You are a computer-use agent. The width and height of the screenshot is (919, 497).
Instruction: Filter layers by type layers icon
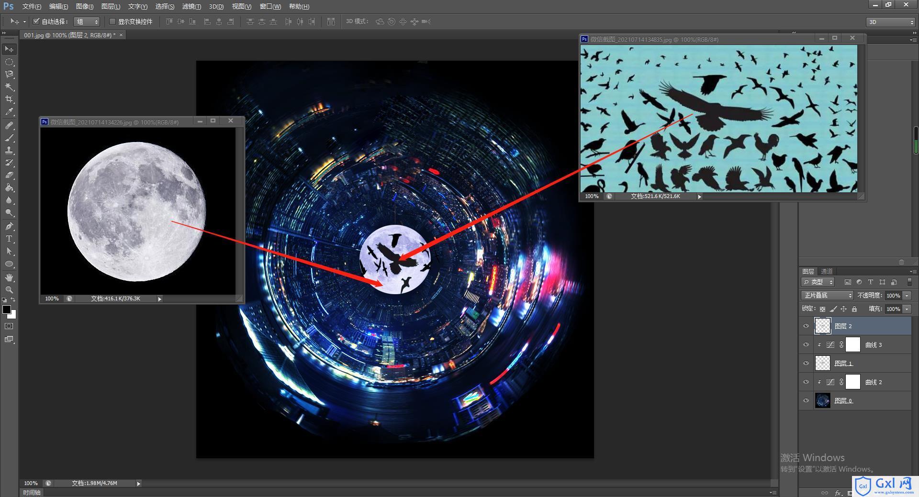pos(871,282)
